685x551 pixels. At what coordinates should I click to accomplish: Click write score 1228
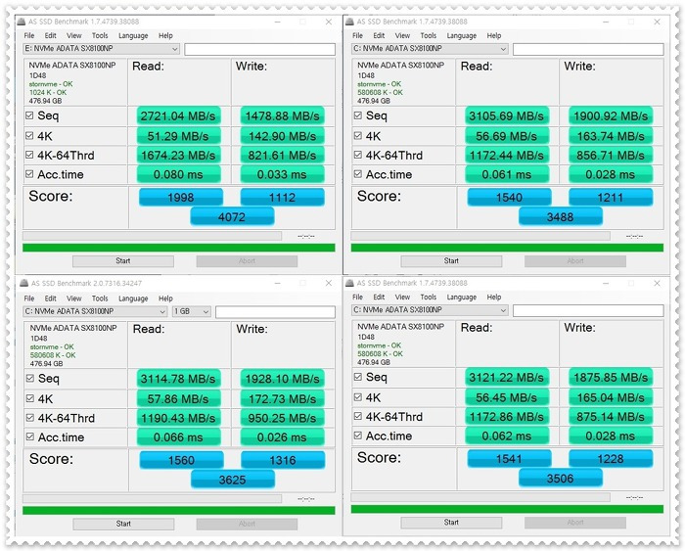(611, 458)
